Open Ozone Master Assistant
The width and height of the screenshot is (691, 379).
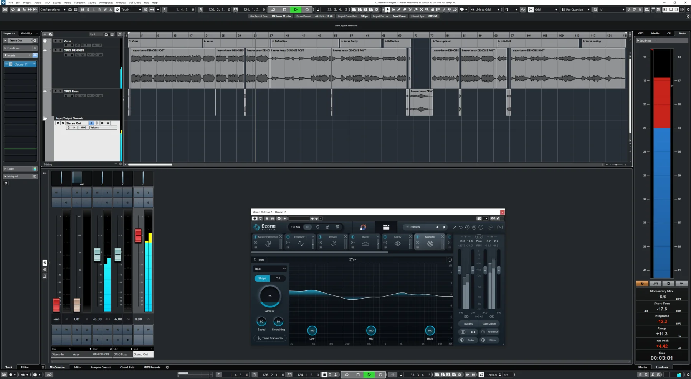pos(363,227)
